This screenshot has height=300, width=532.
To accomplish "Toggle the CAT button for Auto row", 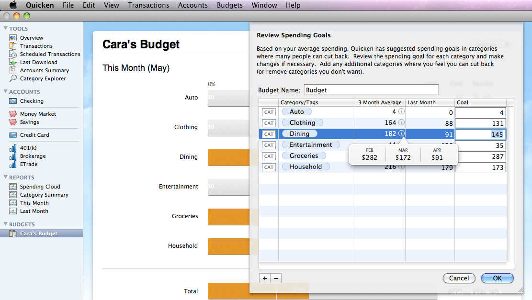I will click(269, 112).
